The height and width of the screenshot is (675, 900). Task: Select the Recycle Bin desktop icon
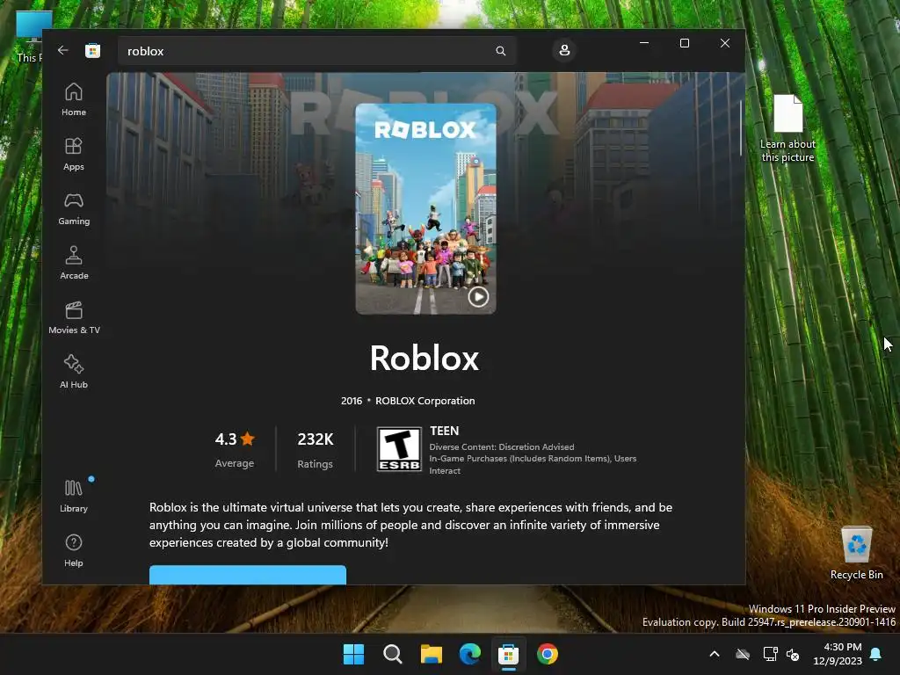click(856, 553)
